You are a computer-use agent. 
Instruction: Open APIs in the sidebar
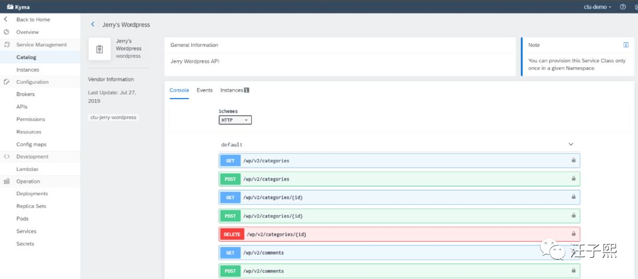click(x=22, y=107)
